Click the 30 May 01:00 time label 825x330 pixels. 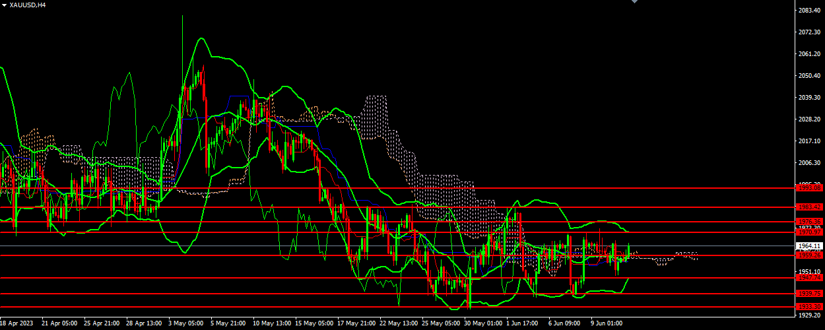pyautogui.click(x=482, y=324)
